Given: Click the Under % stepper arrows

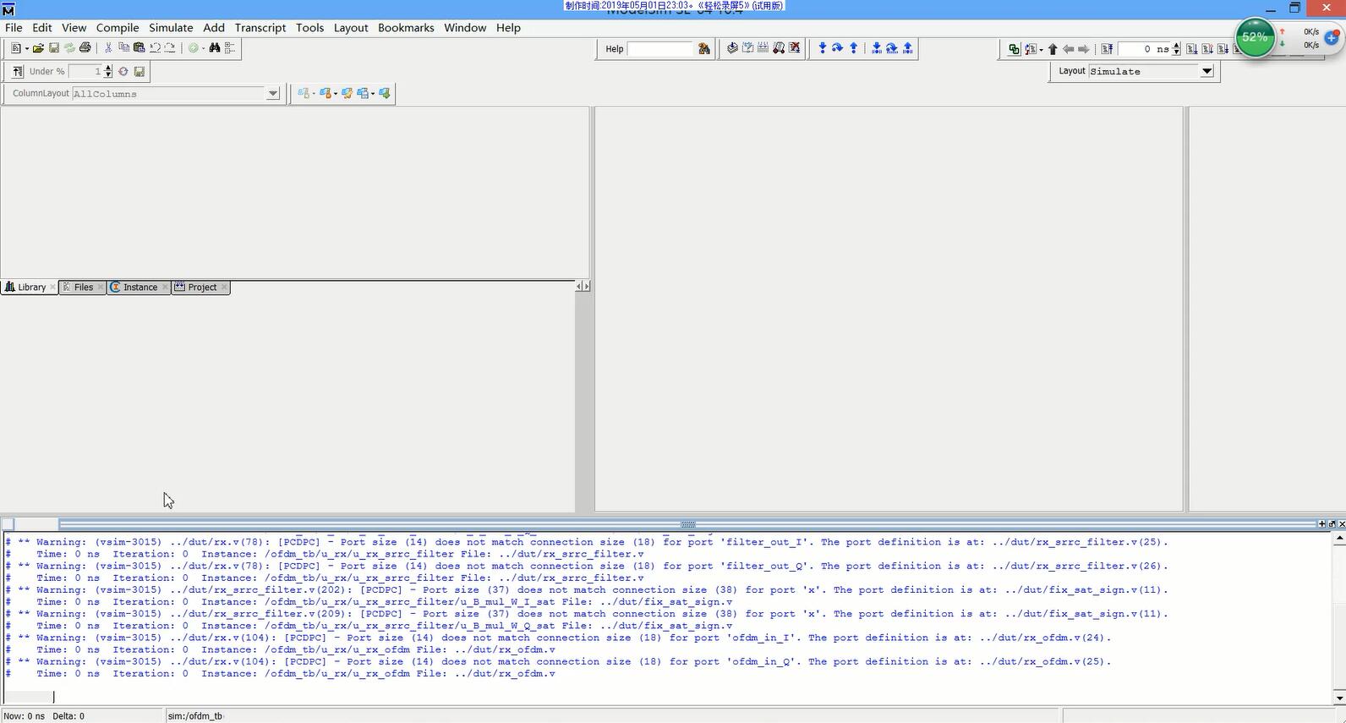Looking at the screenshot, I should point(108,72).
